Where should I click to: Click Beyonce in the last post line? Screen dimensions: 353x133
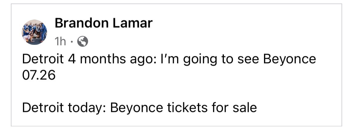[x=136, y=108]
